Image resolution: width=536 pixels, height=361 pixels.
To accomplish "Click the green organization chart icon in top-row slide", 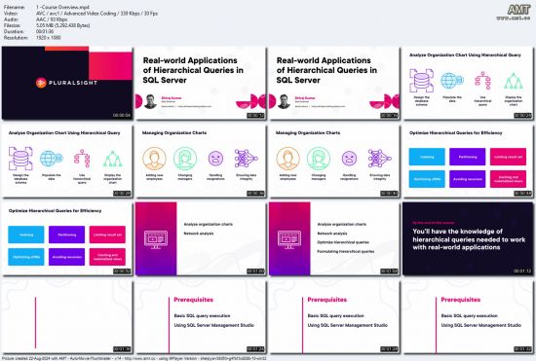I will [514, 81].
